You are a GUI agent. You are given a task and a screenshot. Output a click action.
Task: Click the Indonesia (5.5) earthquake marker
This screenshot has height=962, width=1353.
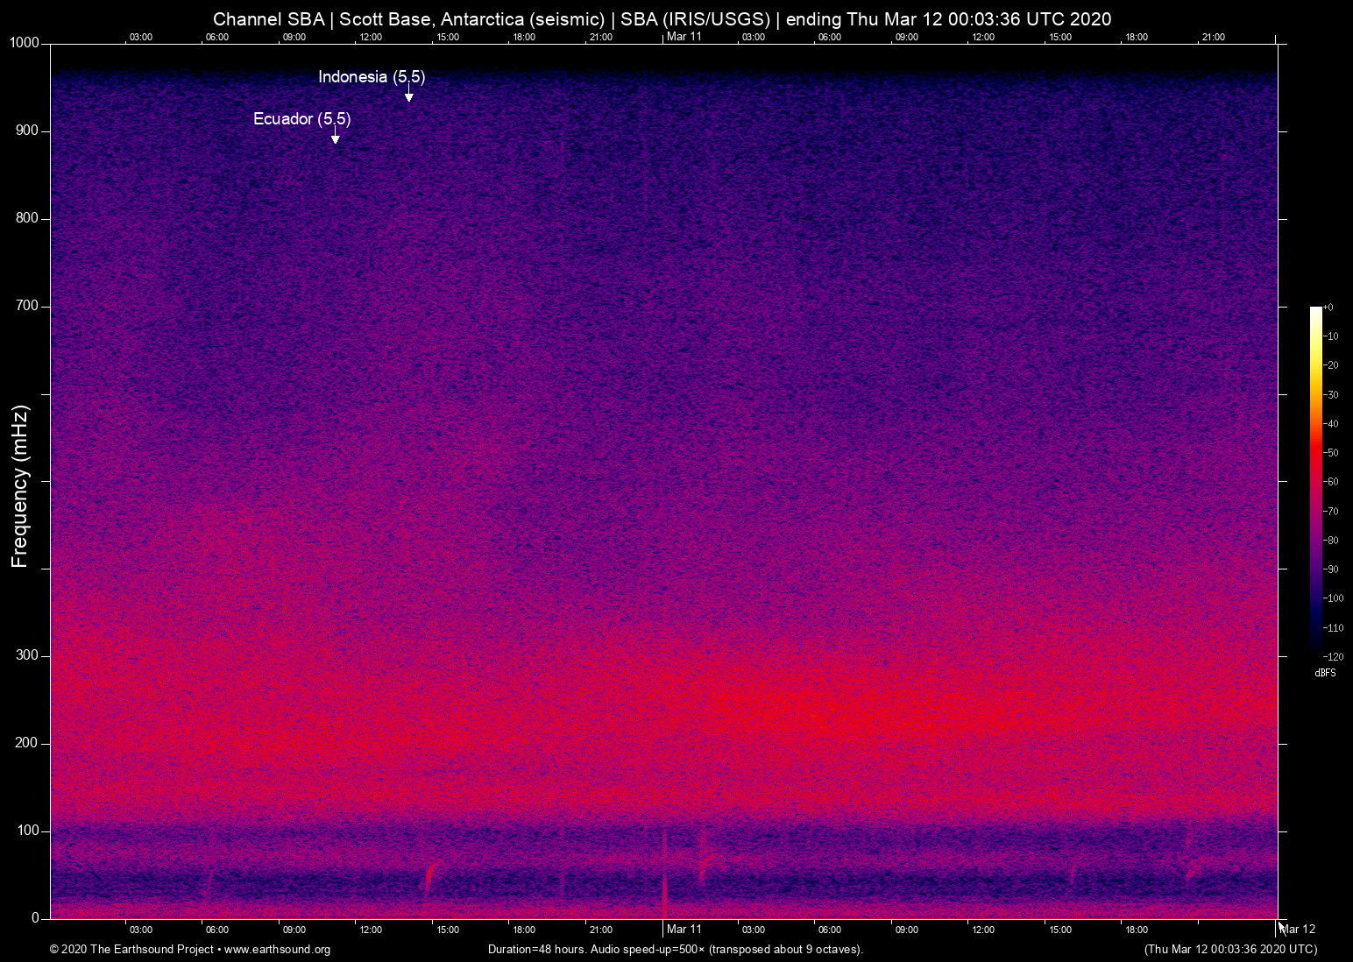click(x=372, y=77)
